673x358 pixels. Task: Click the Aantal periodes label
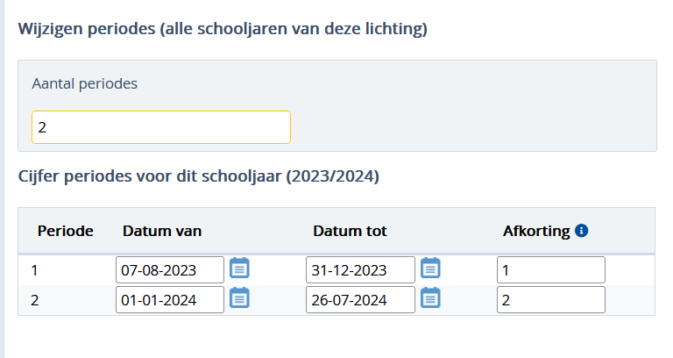84,83
